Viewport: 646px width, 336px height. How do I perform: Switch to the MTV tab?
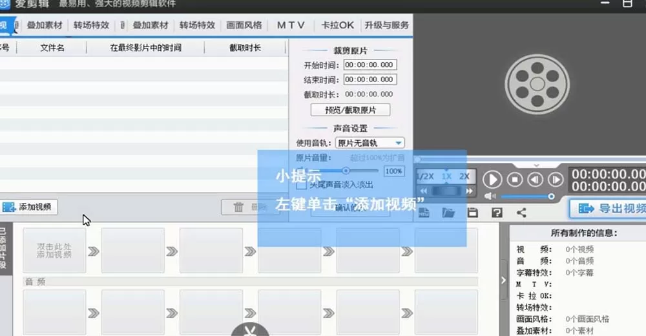(291, 25)
